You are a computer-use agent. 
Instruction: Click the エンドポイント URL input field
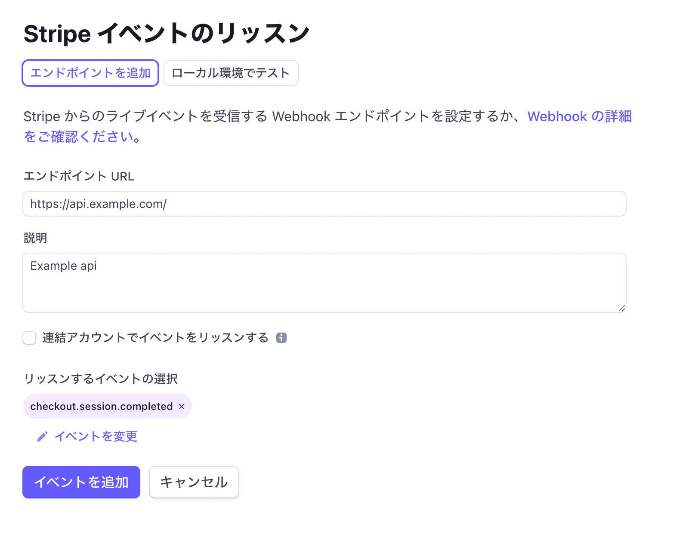pyautogui.click(x=324, y=204)
